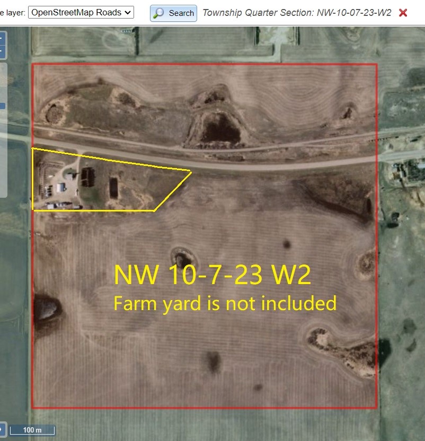Clear the search with the red X
Screen dimensions: 425x441
click(403, 13)
